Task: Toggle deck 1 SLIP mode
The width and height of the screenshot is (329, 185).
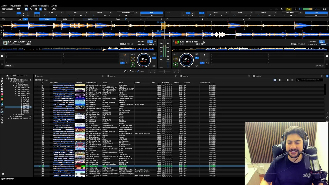Action: point(154,54)
